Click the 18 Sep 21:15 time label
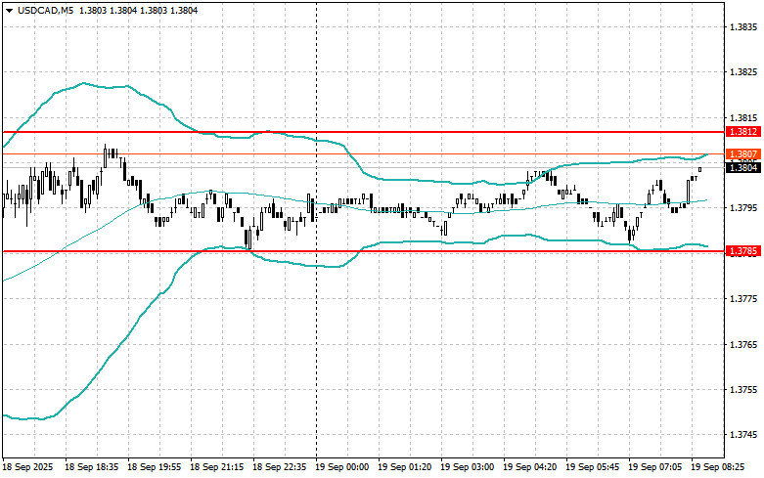The image size is (764, 478). point(216,467)
